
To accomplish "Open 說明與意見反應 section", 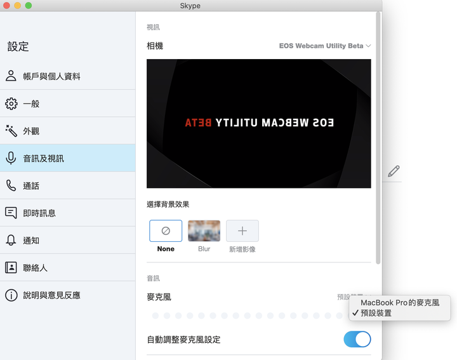I will (x=68, y=295).
